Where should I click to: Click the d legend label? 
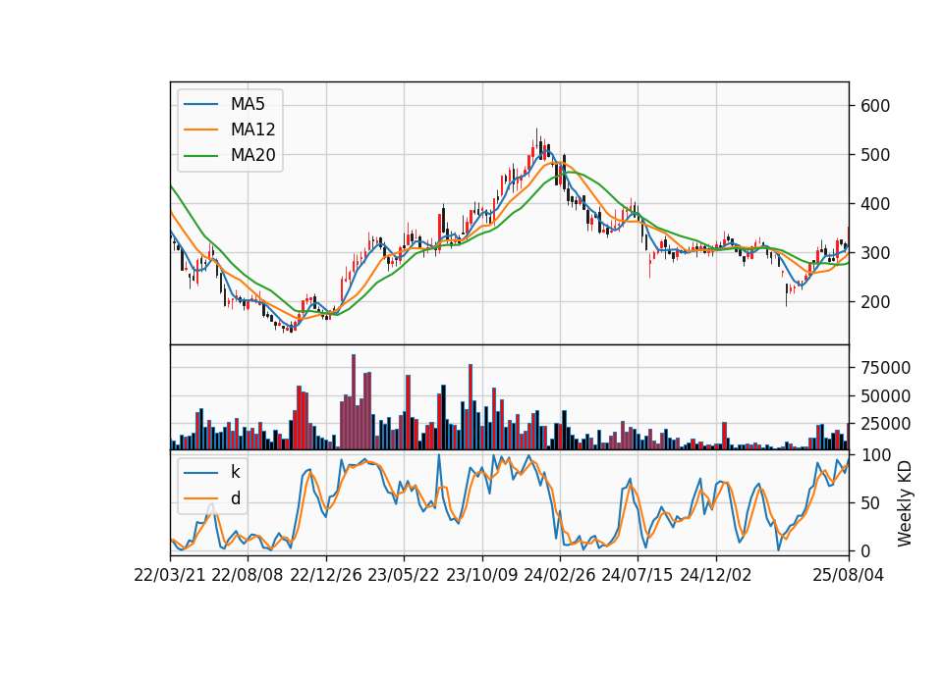[x=236, y=498]
